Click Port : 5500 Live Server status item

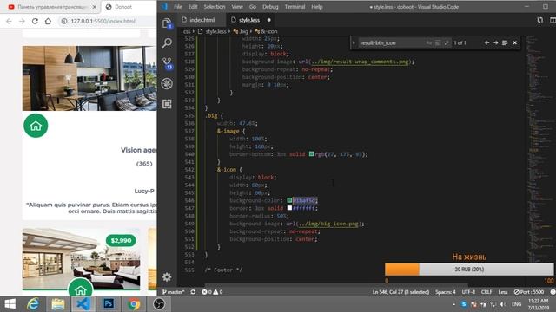click(529, 292)
